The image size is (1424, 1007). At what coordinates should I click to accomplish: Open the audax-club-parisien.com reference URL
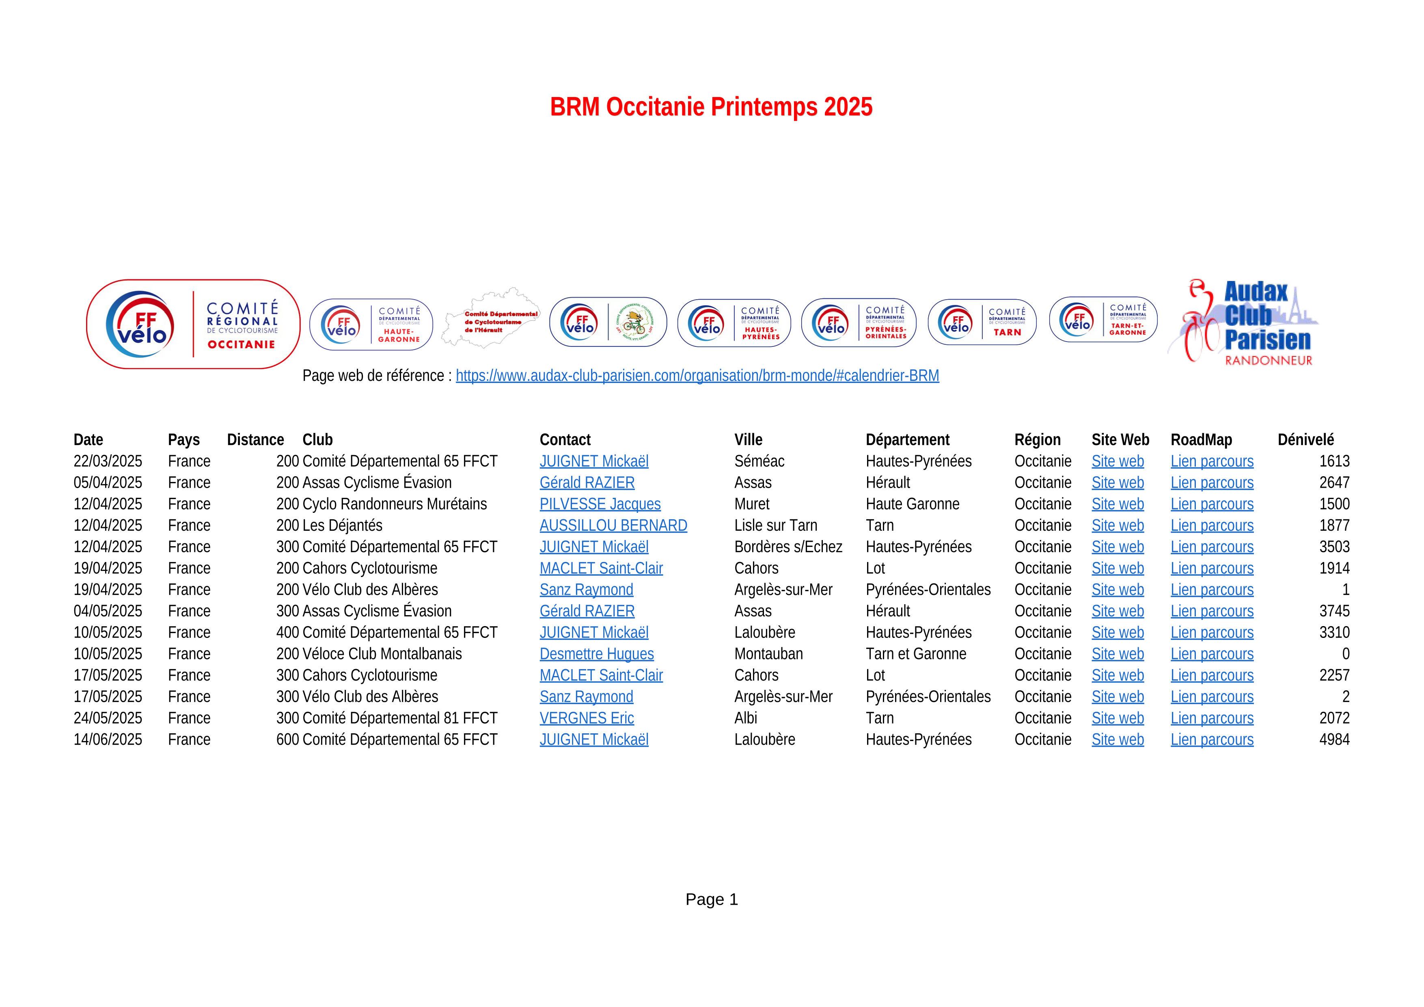click(697, 375)
